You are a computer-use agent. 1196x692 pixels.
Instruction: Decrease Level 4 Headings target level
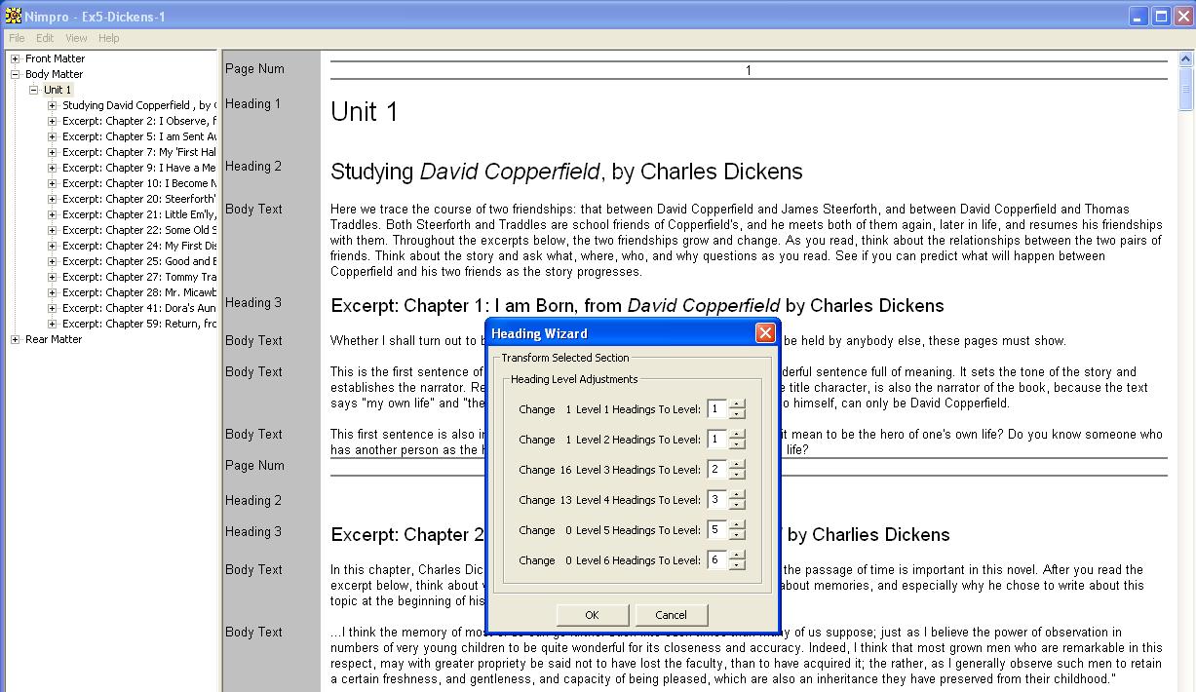tap(737, 505)
